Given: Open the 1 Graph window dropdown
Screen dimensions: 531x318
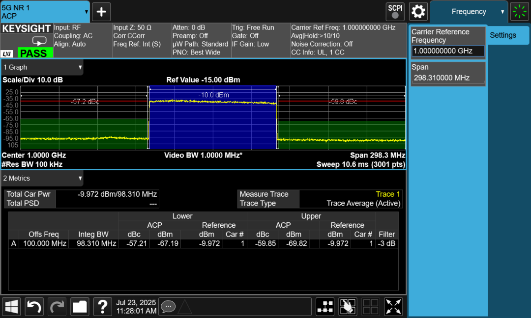Looking at the screenshot, I should (x=42, y=67).
